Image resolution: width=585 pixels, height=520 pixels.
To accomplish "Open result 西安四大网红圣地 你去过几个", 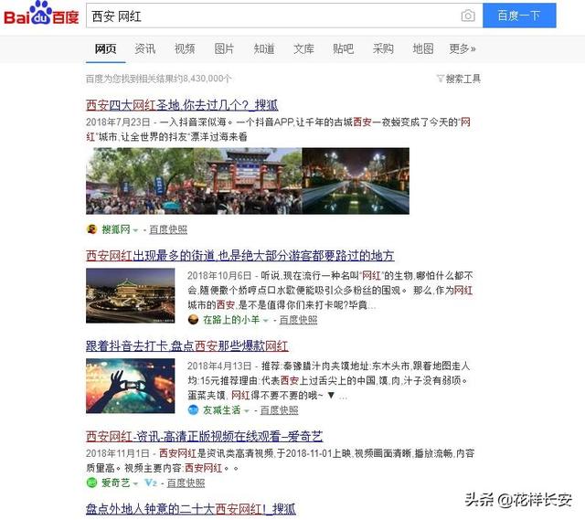I will (x=182, y=105).
